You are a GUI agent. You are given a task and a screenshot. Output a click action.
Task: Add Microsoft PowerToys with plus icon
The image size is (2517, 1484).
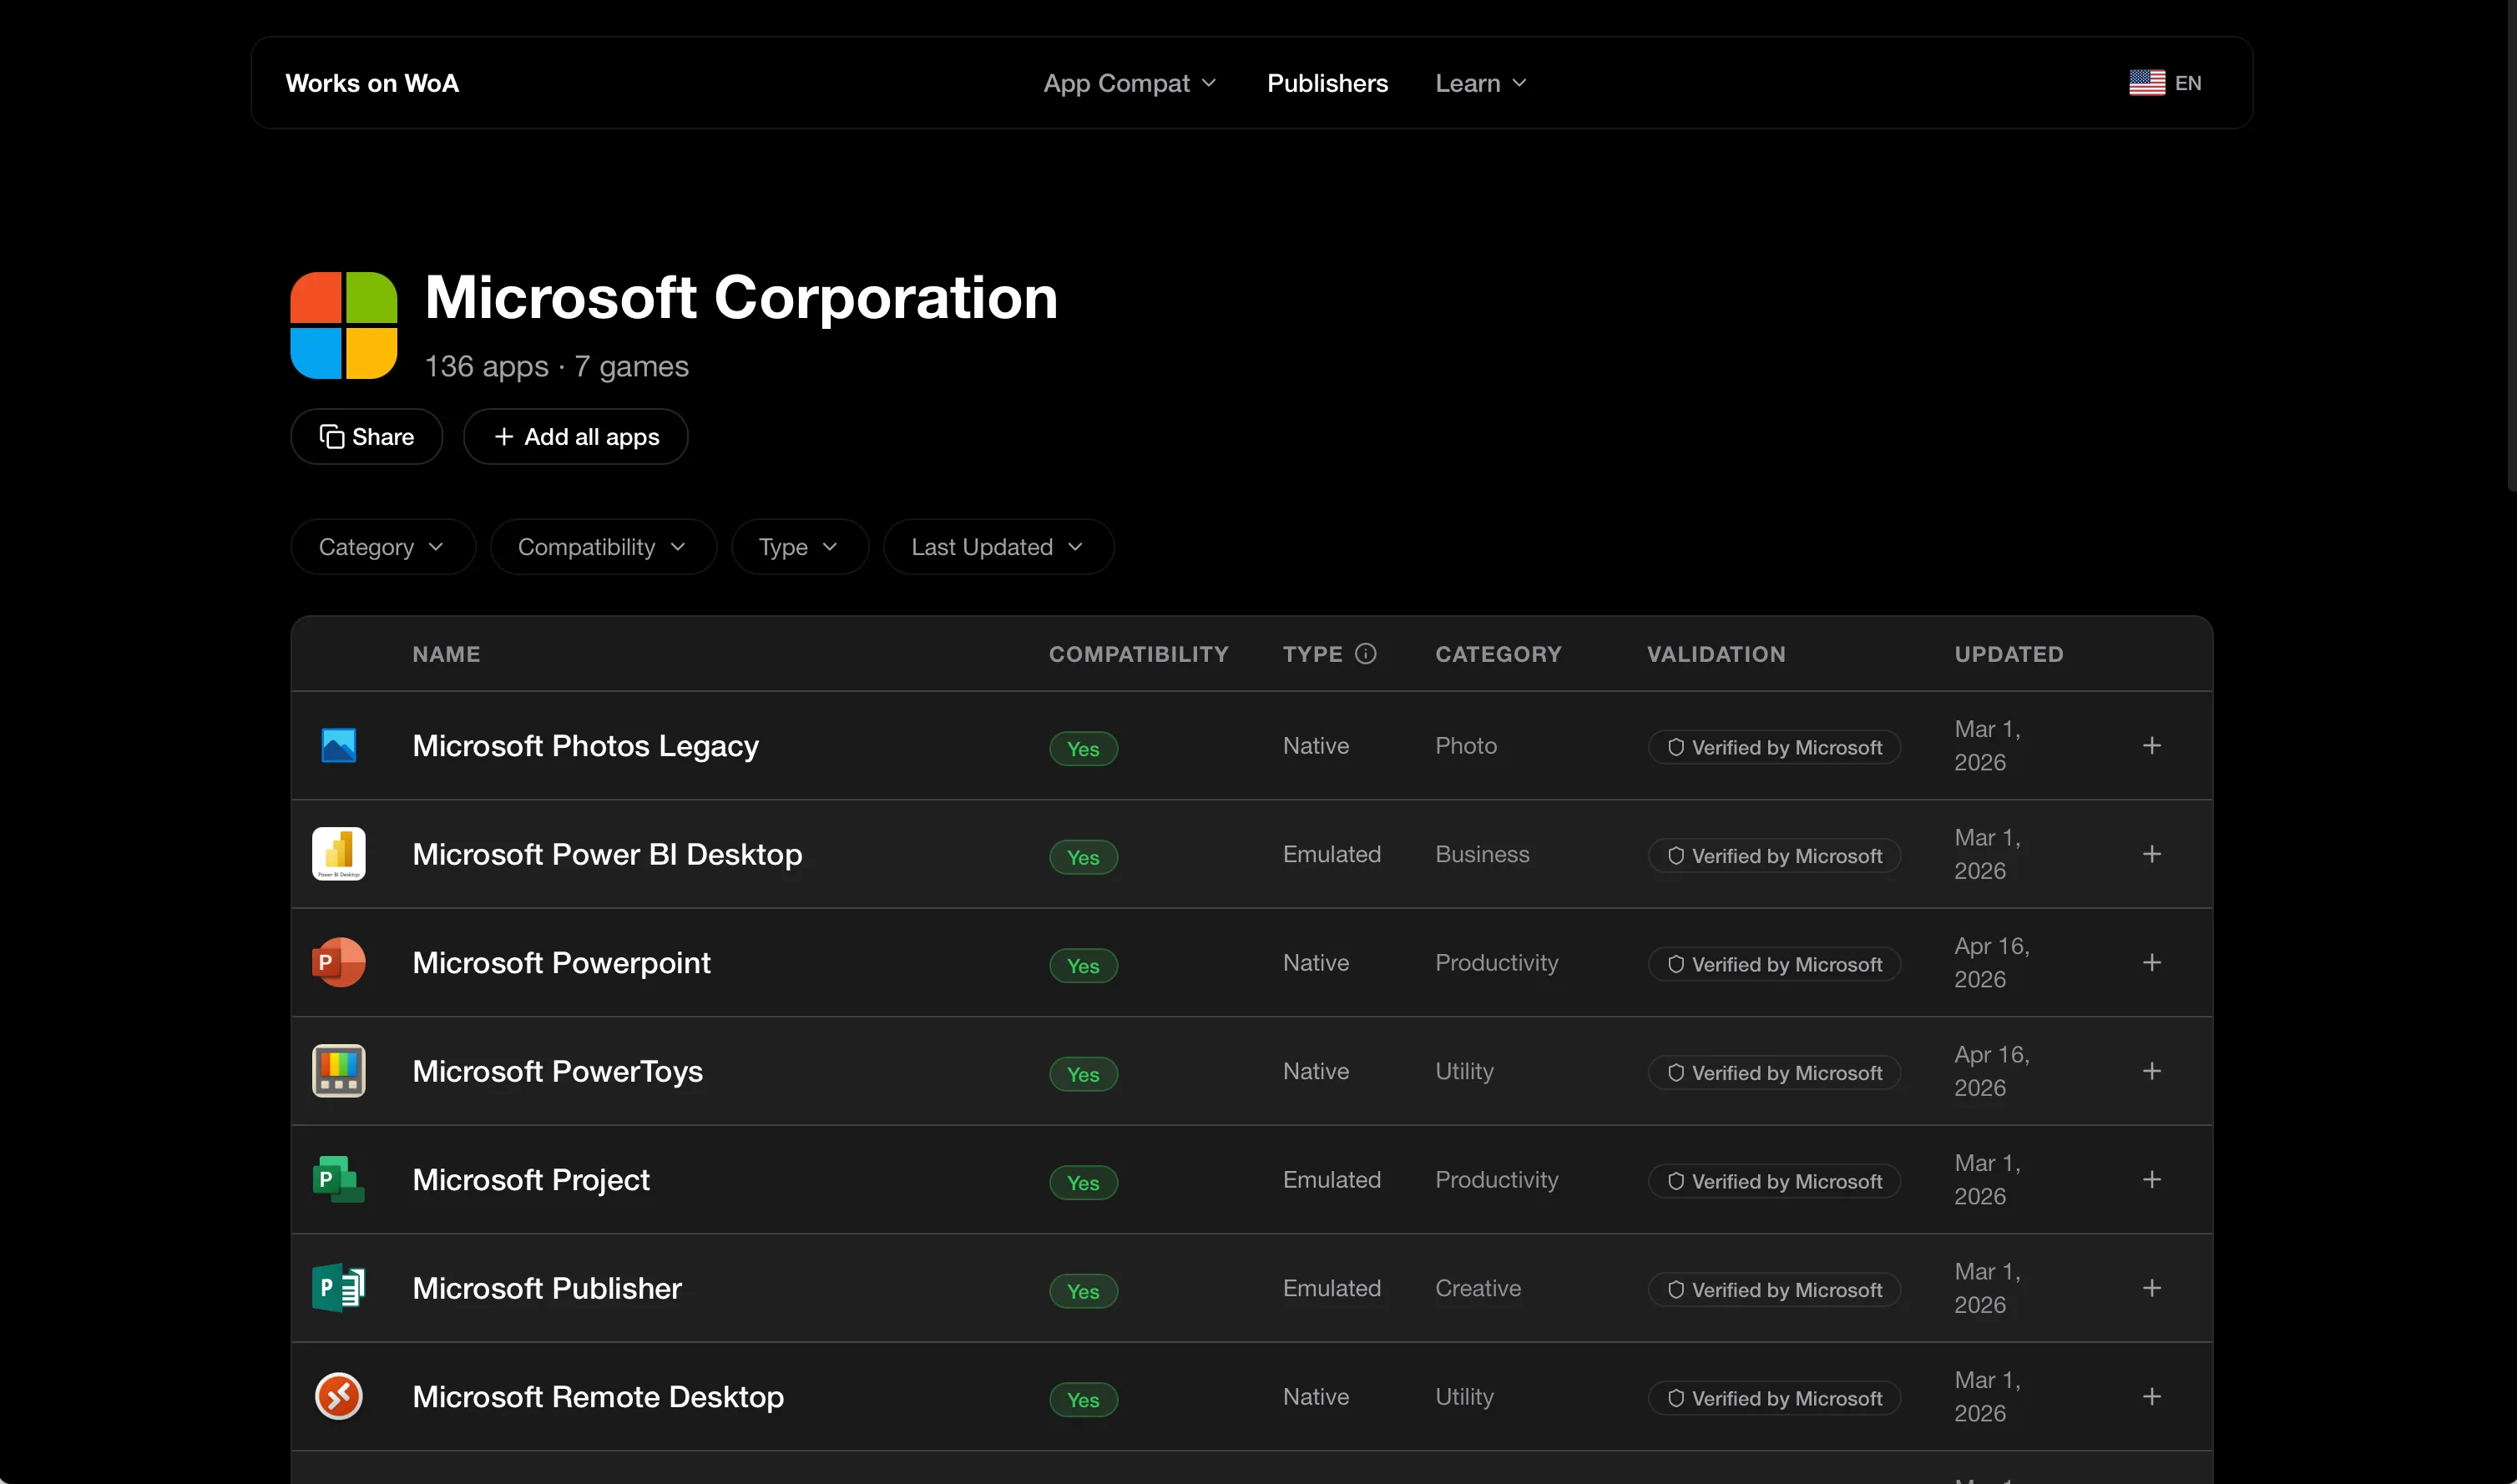(2152, 1071)
